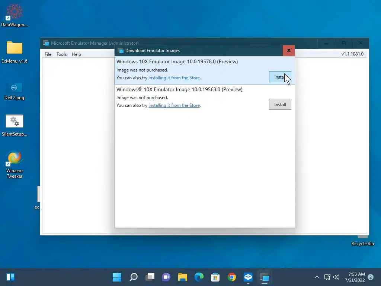Screen dimensions: 381x286
Task: Open File Explorer from the taskbar
Action: click(182, 277)
